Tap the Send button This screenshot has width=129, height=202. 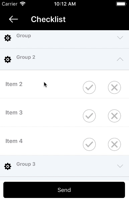tap(64, 190)
